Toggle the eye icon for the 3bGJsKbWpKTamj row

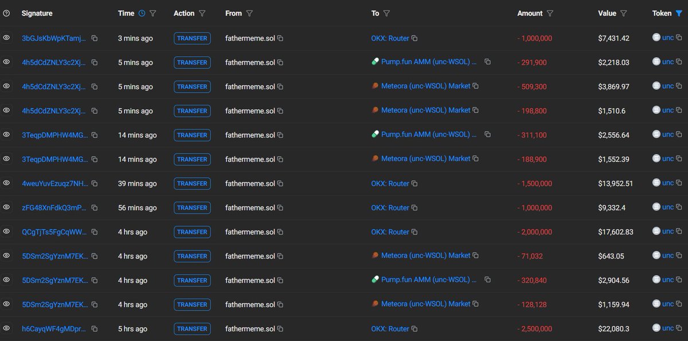tap(6, 38)
